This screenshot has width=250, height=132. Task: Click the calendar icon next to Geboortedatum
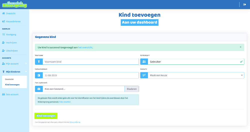tap(39, 75)
